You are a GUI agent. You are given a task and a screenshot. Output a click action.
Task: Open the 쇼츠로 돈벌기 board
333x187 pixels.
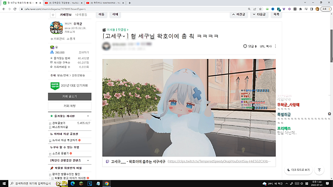(60, 153)
